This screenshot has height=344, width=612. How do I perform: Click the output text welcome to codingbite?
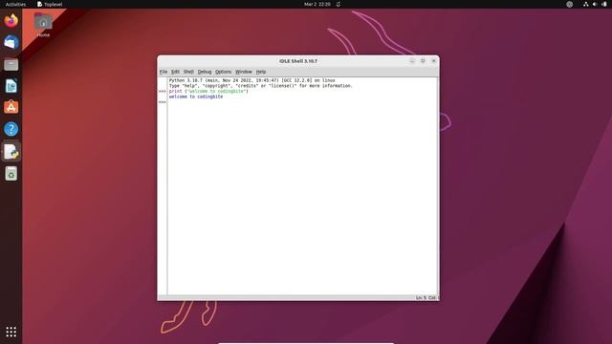[x=196, y=97]
